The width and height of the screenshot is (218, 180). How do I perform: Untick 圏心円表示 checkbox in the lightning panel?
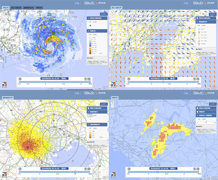[94, 142]
